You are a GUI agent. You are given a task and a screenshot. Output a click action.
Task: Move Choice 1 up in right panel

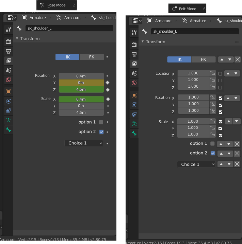pos(221,164)
